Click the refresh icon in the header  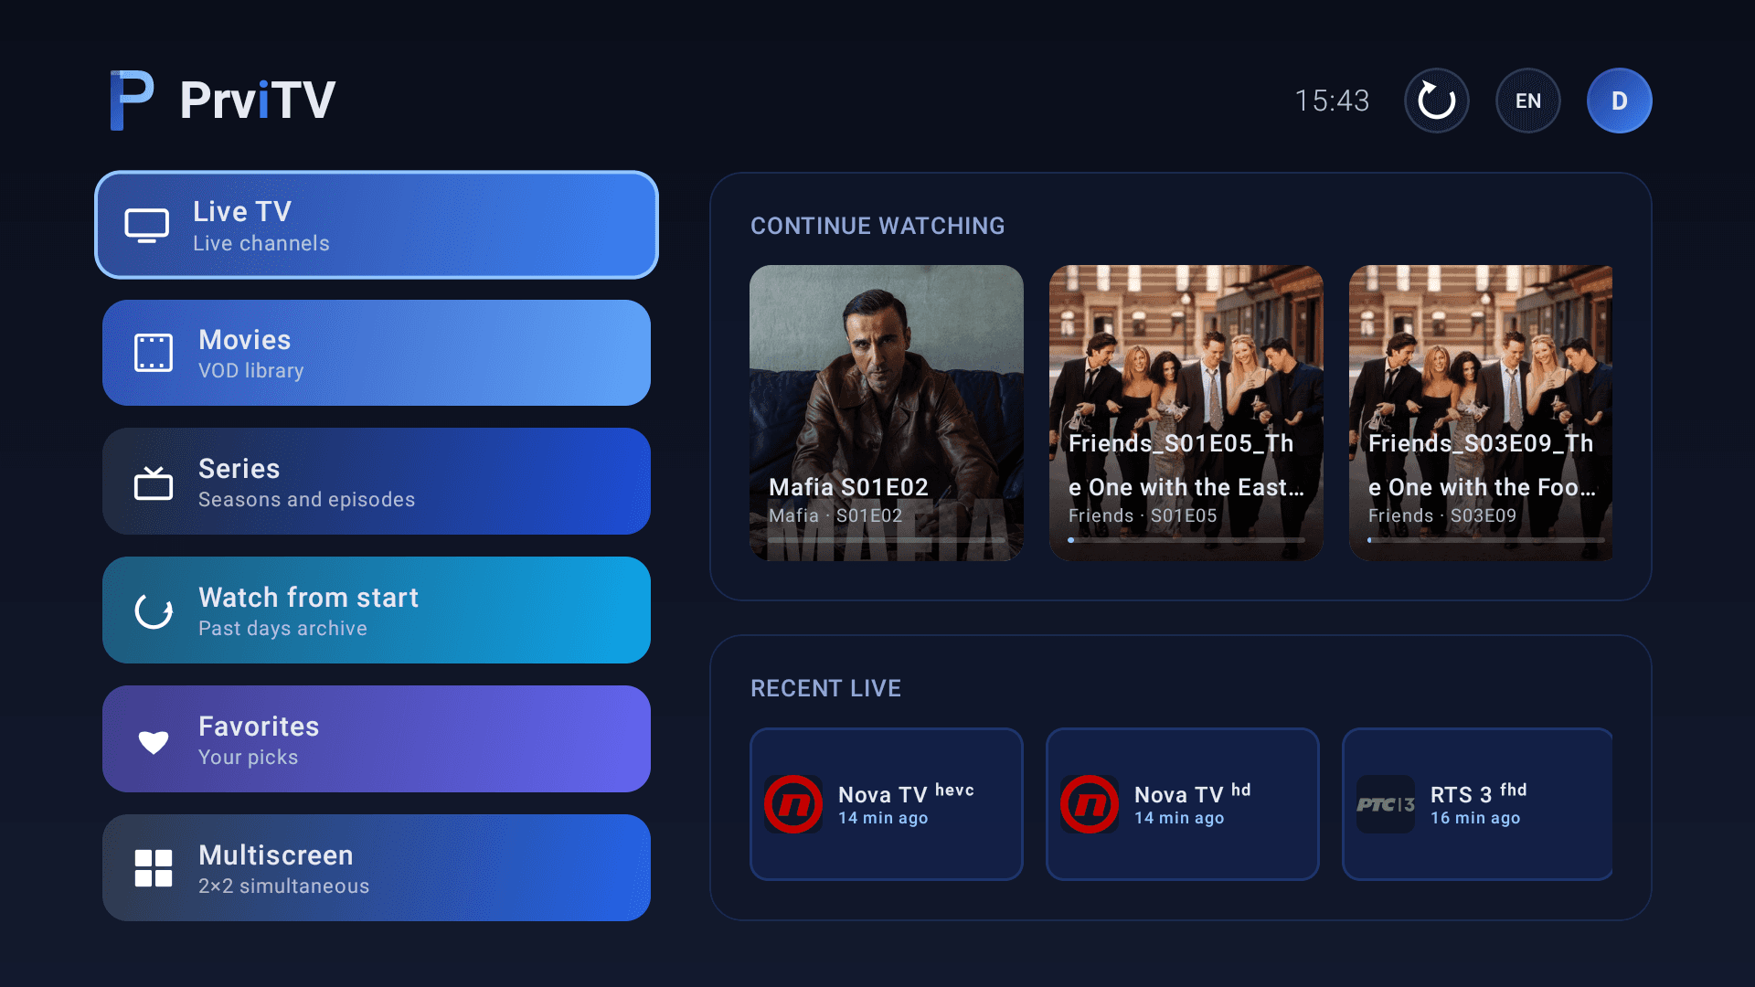[x=1437, y=101]
